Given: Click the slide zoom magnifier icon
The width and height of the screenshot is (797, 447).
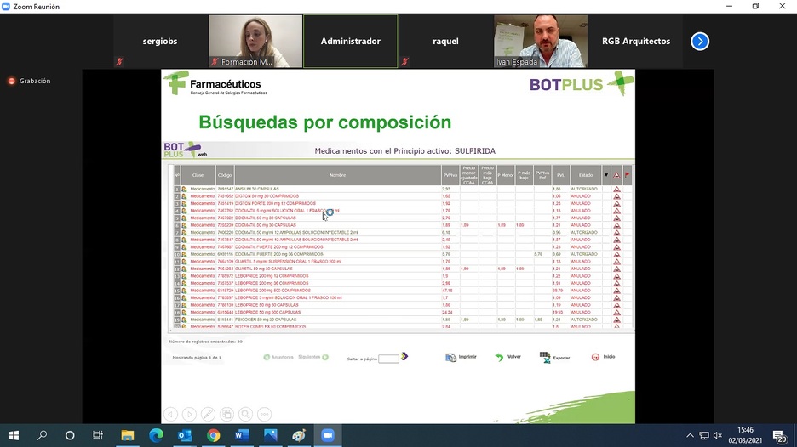Looking at the screenshot, I should coord(245,414).
